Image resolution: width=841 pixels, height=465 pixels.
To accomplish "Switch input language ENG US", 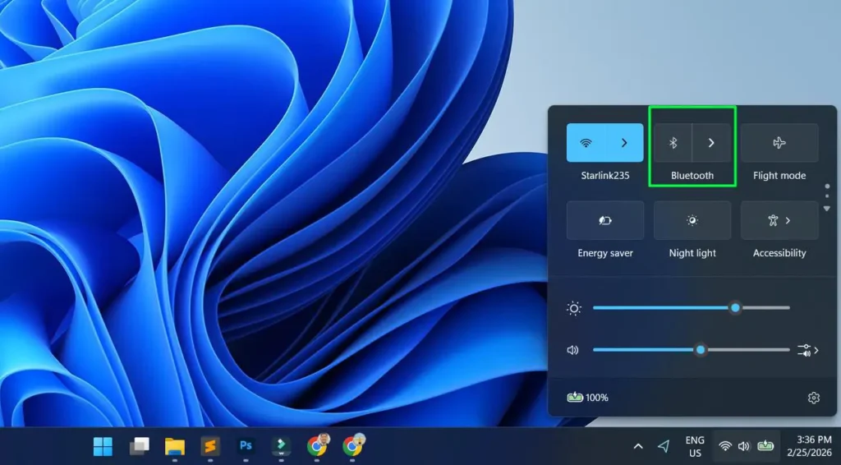I will click(x=695, y=446).
